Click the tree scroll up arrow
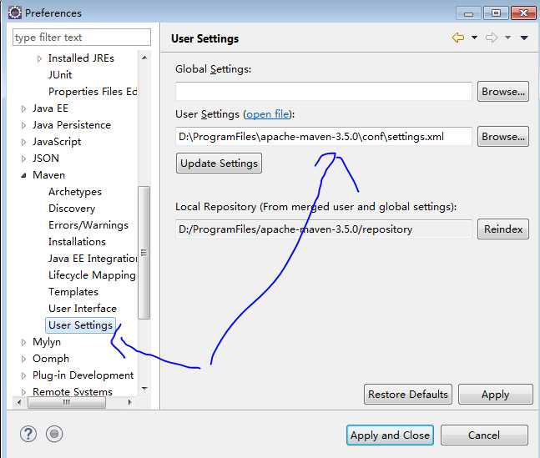 pyautogui.click(x=144, y=58)
